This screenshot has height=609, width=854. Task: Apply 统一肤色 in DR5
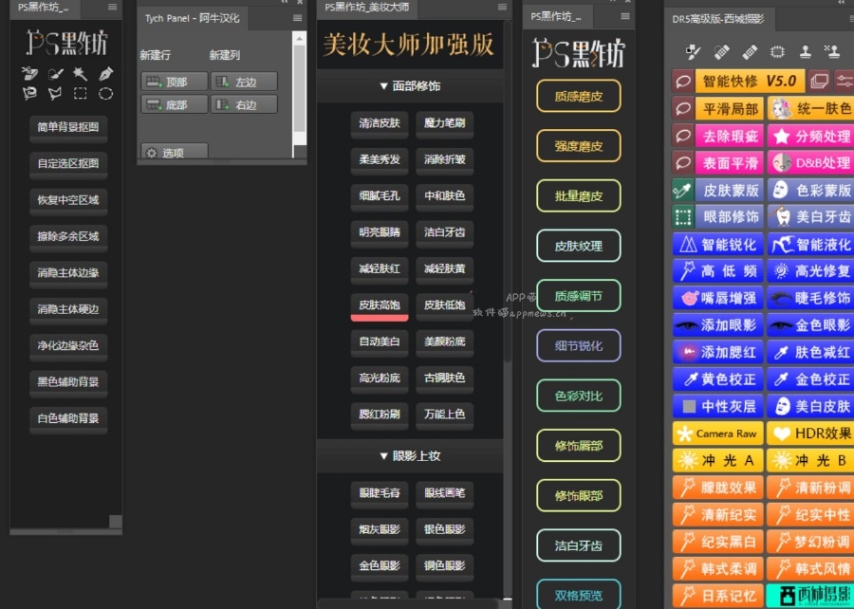(x=810, y=108)
